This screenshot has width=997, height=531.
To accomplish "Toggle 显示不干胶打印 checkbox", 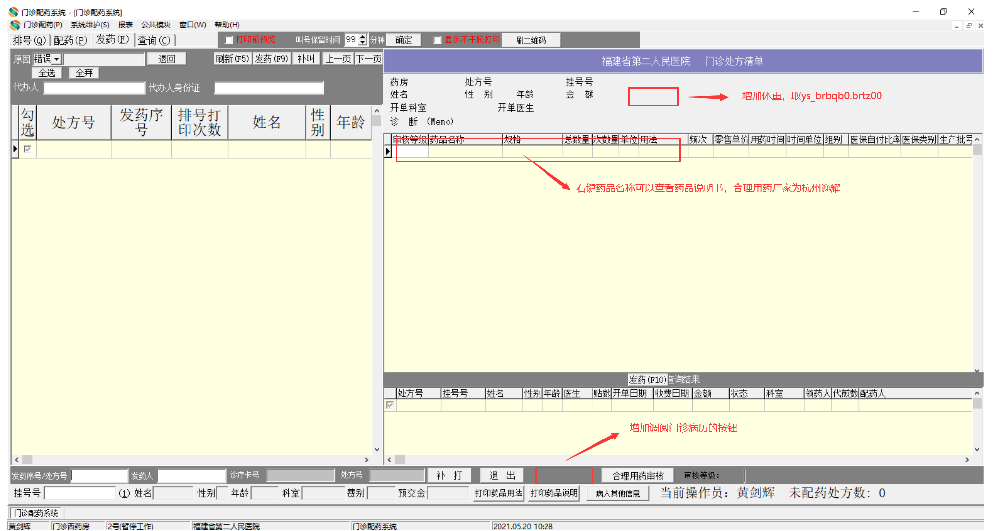I will click(x=437, y=40).
